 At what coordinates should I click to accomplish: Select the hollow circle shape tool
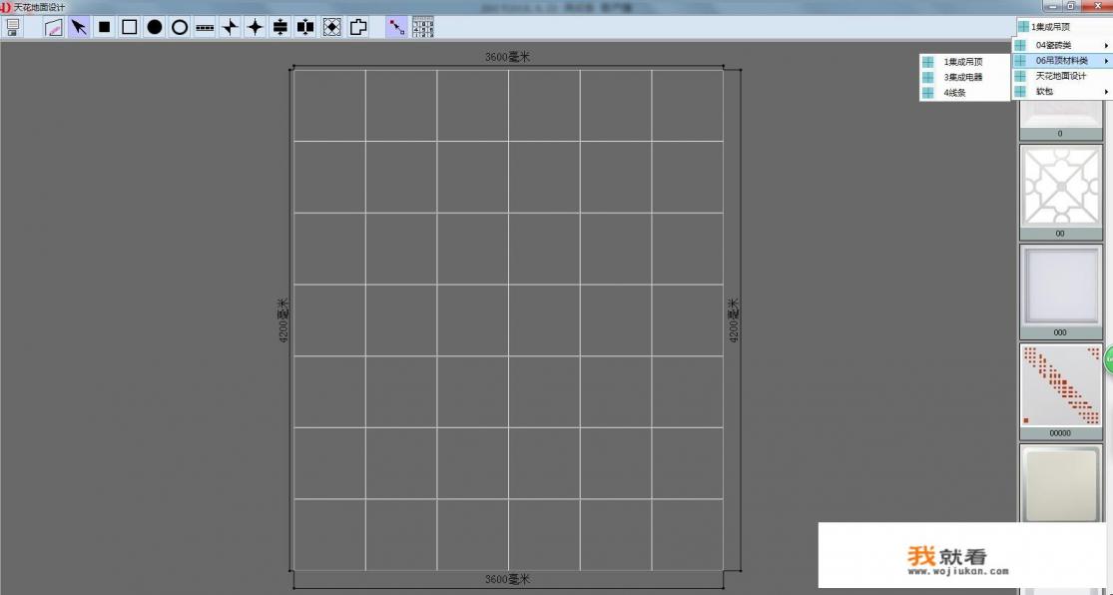[180, 27]
